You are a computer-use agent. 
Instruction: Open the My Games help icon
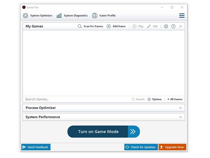pyautogui.click(x=173, y=26)
